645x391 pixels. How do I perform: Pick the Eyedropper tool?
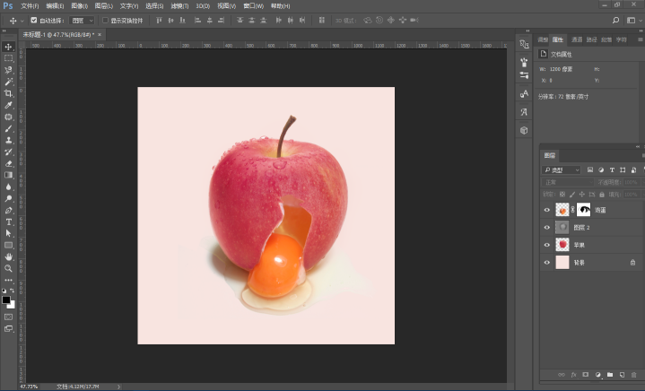pos(8,105)
